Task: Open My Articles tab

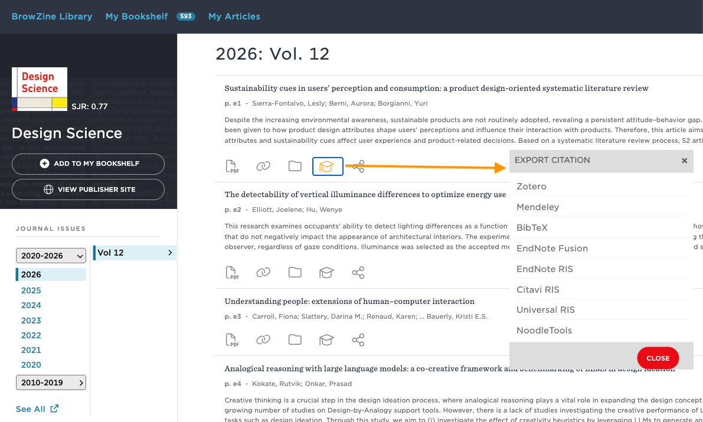Action: coord(234,17)
